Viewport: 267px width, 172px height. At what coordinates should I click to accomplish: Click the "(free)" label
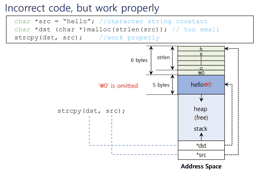201,118
